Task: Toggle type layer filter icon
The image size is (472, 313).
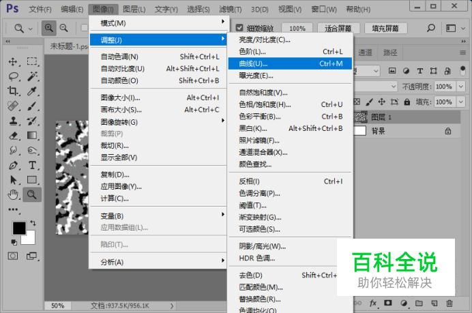Action: coord(420,71)
